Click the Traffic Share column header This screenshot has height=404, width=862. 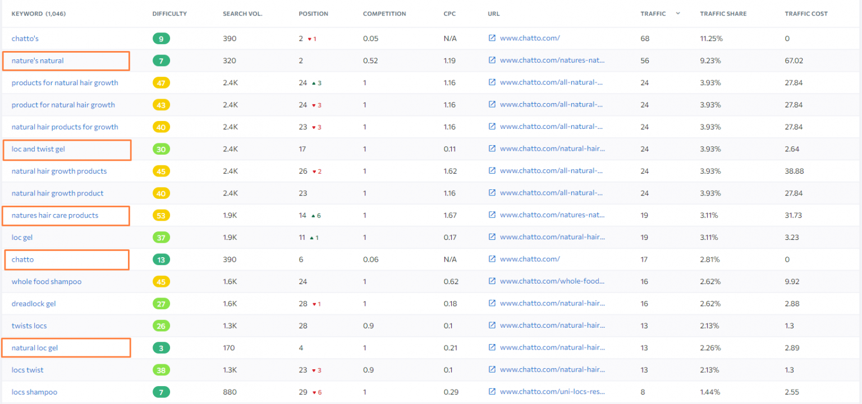[x=723, y=14]
